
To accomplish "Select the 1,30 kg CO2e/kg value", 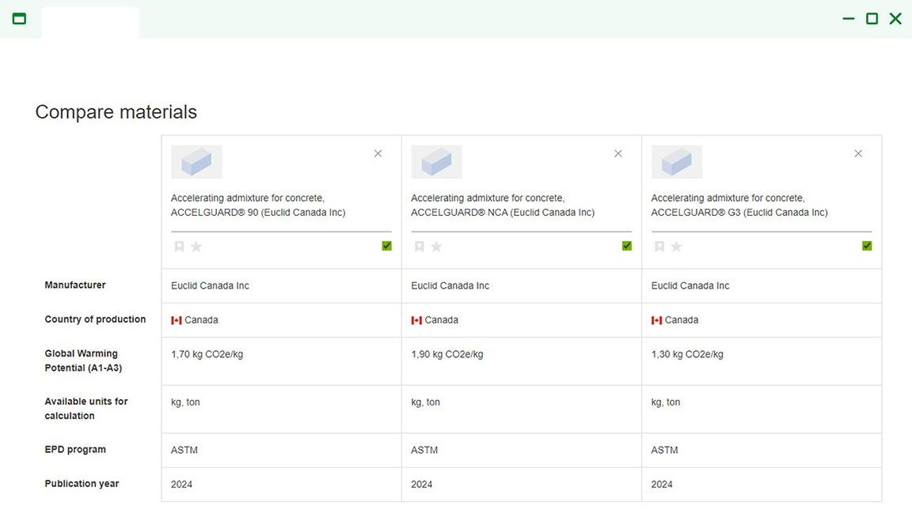I will click(687, 354).
